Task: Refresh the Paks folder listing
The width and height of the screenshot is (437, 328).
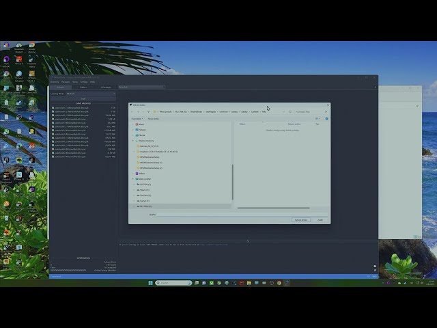Action: pyautogui.click(x=290, y=112)
